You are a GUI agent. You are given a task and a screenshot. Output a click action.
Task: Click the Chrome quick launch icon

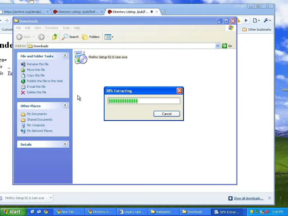click(46, 212)
